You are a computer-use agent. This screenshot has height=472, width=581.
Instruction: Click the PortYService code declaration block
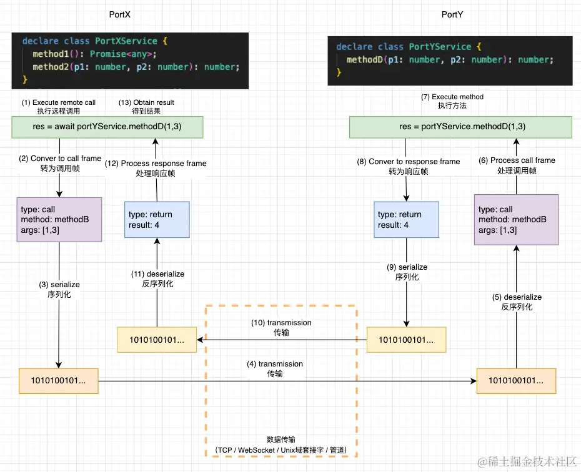click(450, 61)
